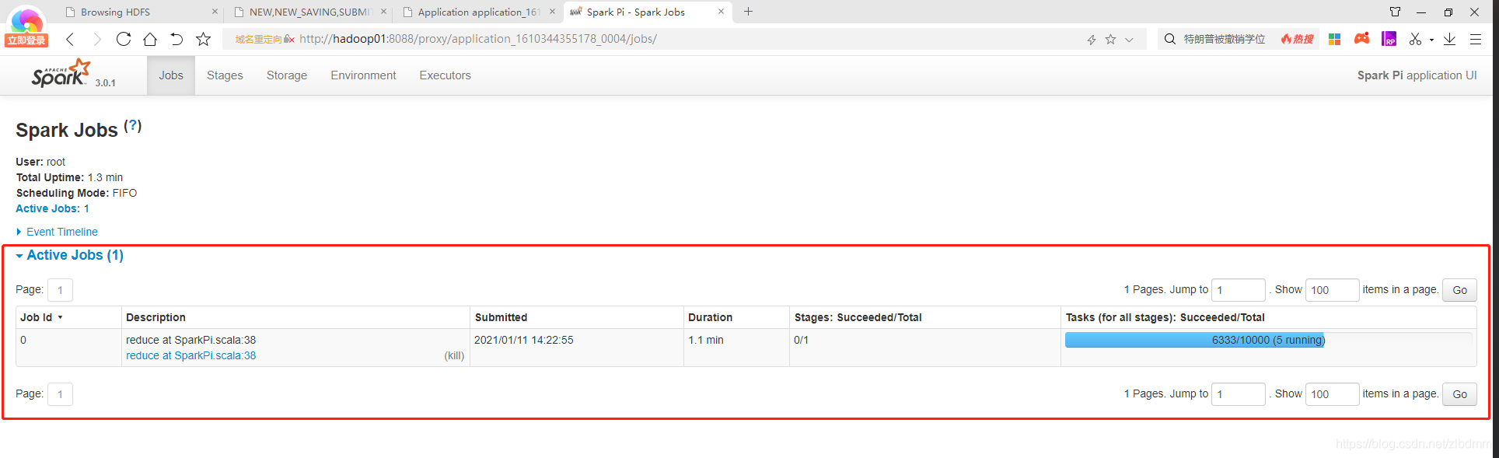The width and height of the screenshot is (1499, 458).
Task: Open the game controller icon
Action: tap(1361, 38)
